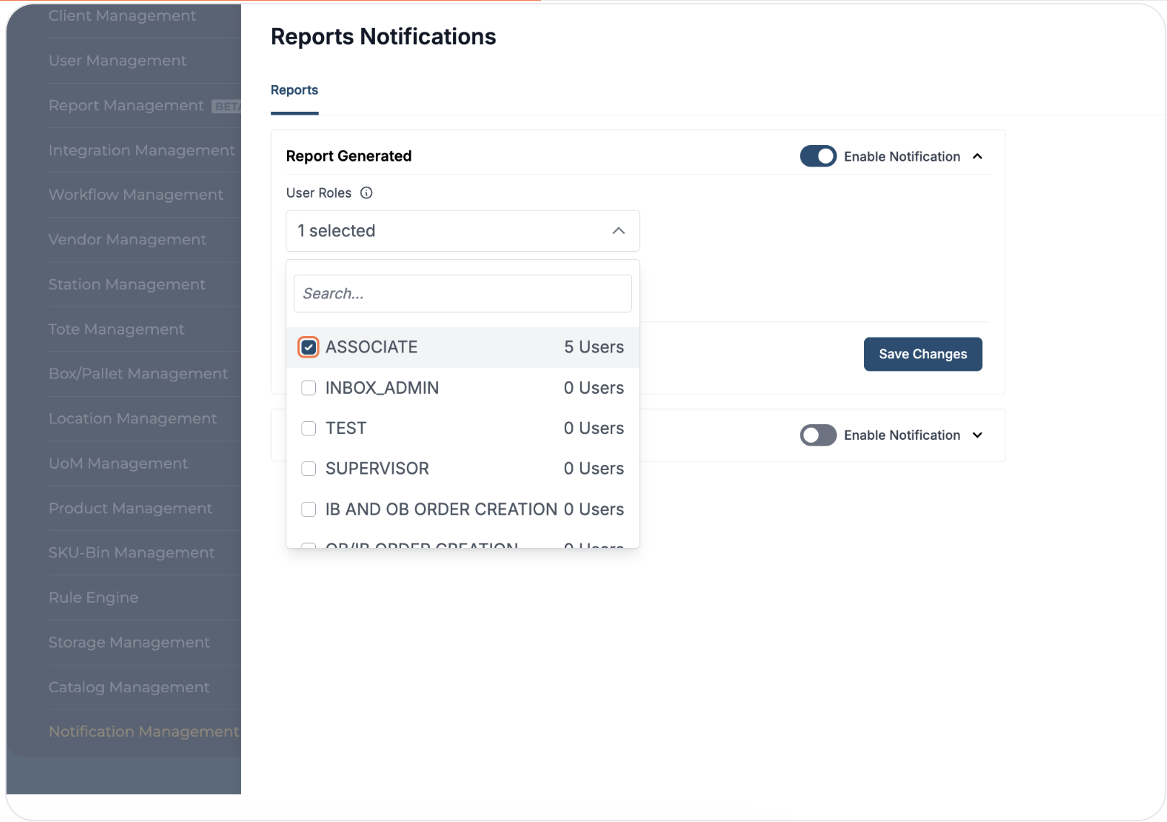Check the INBOX_ADMIN role checkbox
Screen dimensions: 1167x822
pyautogui.click(x=309, y=388)
